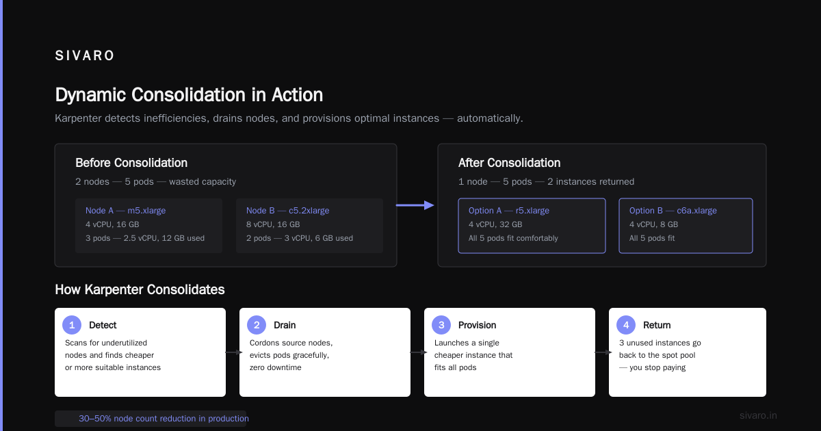Select the '4 vCPU, 8 GB' spec line
This screenshot has width=821, height=431.
[x=654, y=224]
